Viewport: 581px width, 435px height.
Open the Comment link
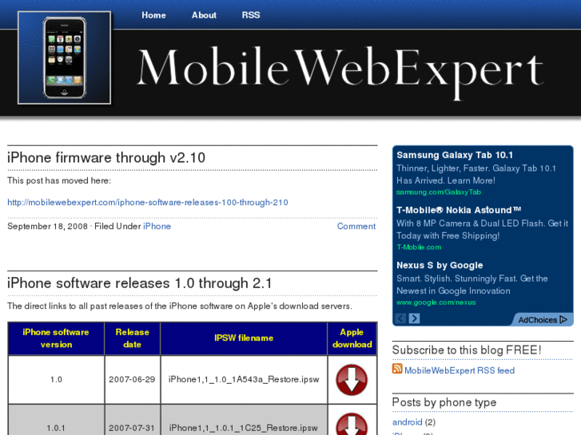pos(356,226)
